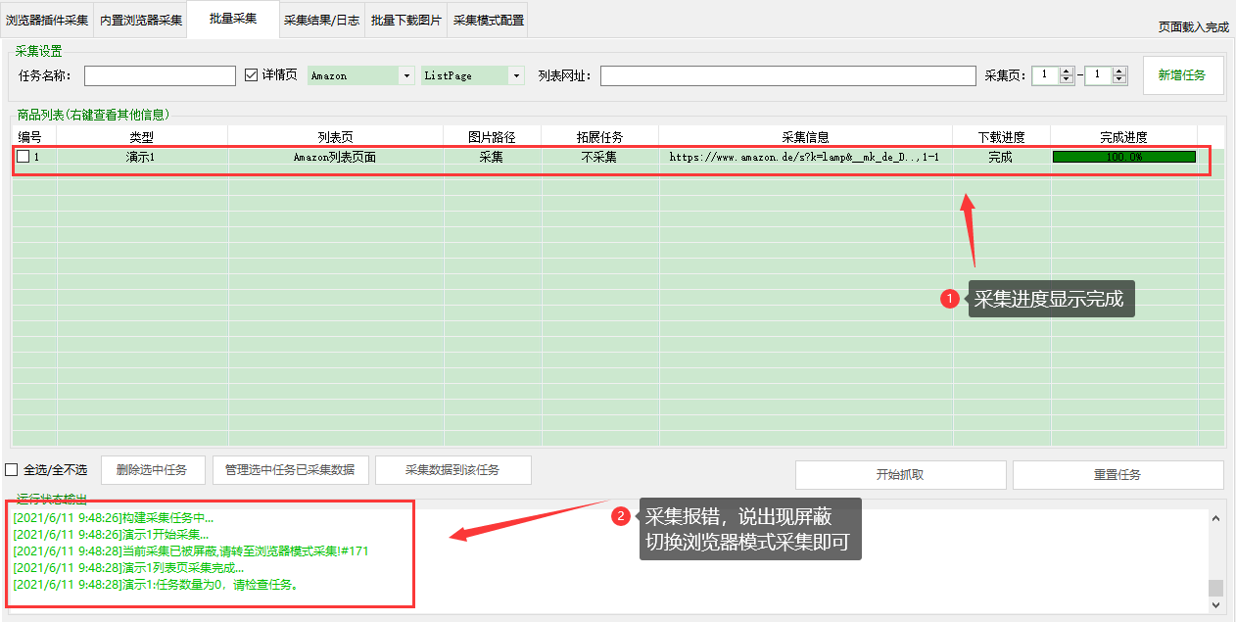Click log line about 当前采集已被屏蔽 #171
Viewport: 1236px width, 622px height.
[191, 551]
